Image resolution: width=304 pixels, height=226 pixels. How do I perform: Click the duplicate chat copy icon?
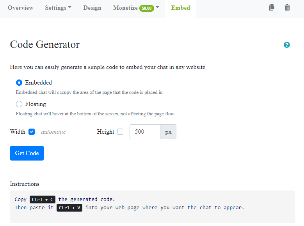tap(272, 7)
